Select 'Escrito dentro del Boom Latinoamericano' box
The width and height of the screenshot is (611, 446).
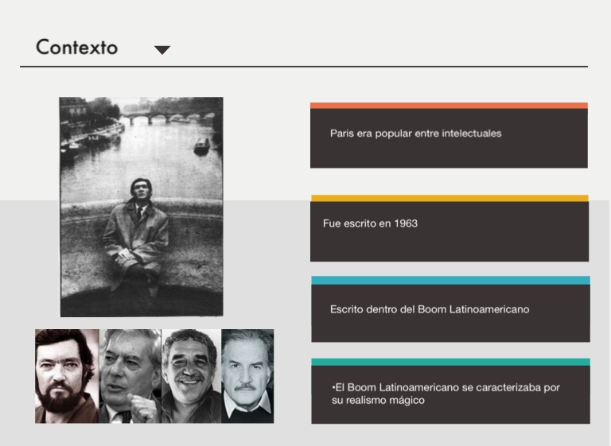point(450,312)
